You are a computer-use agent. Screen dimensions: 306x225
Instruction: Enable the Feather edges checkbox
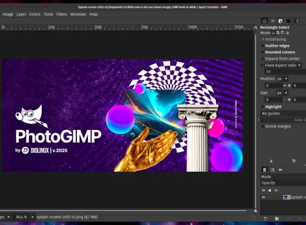(x=262, y=46)
